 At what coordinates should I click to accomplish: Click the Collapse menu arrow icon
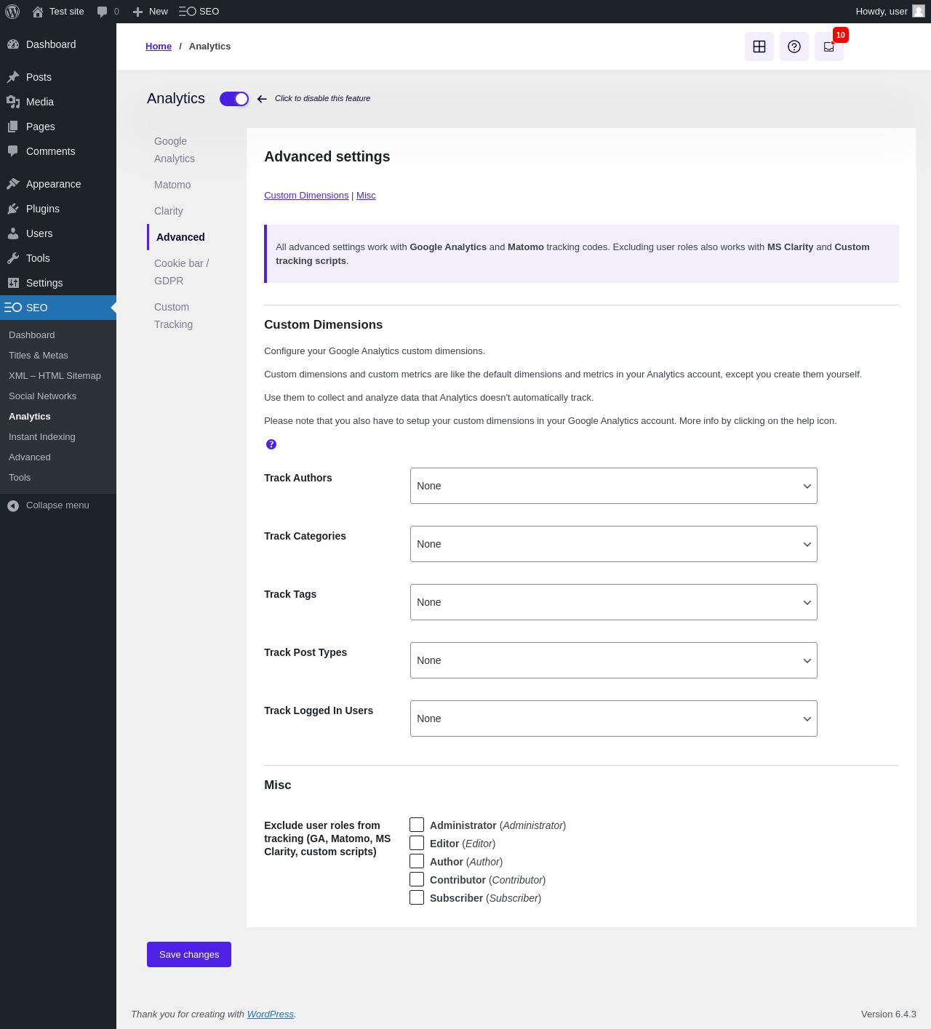[13, 505]
